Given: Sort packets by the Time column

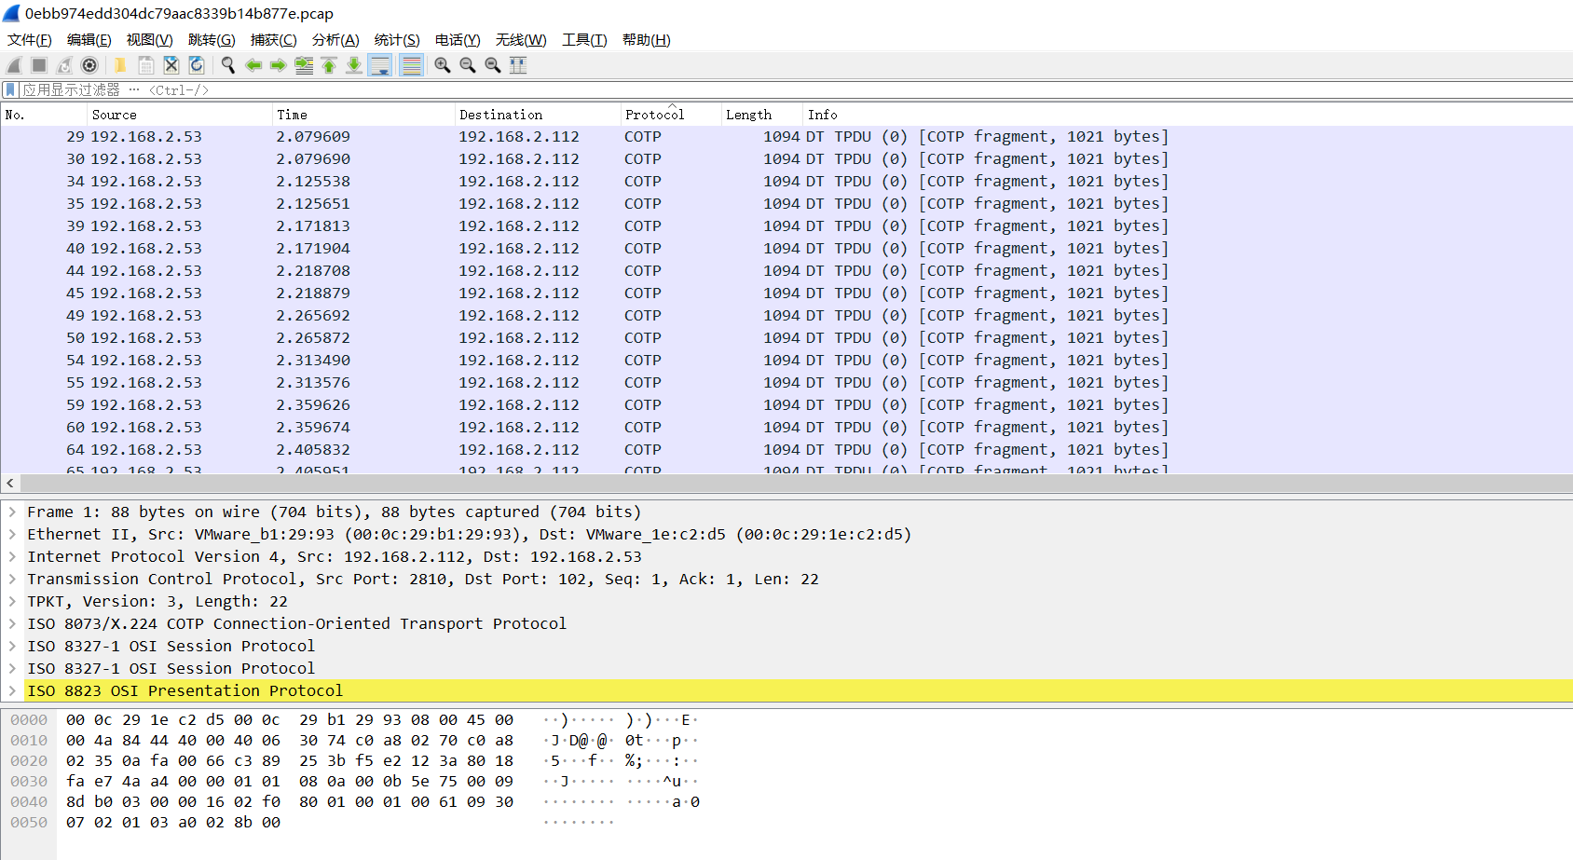Looking at the screenshot, I should click(292, 114).
